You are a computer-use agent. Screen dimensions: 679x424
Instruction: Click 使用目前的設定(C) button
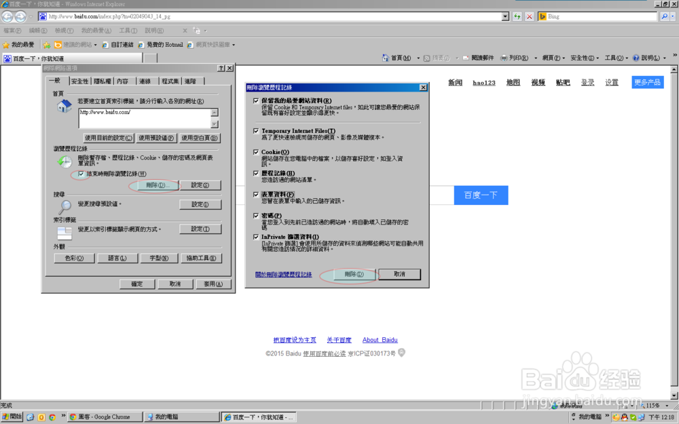click(109, 138)
